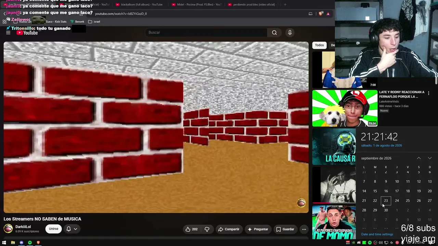The height and width of the screenshot is (246, 438).
Task: Open Brave browser from the taskbar
Action: pos(38,243)
